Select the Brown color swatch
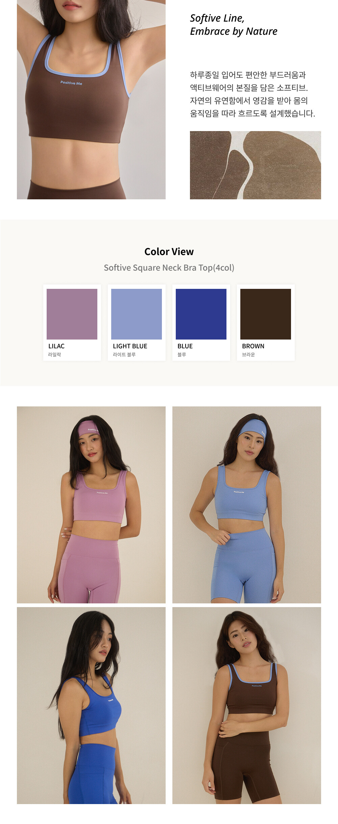The width and height of the screenshot is (338, 824). click(266, 314)
